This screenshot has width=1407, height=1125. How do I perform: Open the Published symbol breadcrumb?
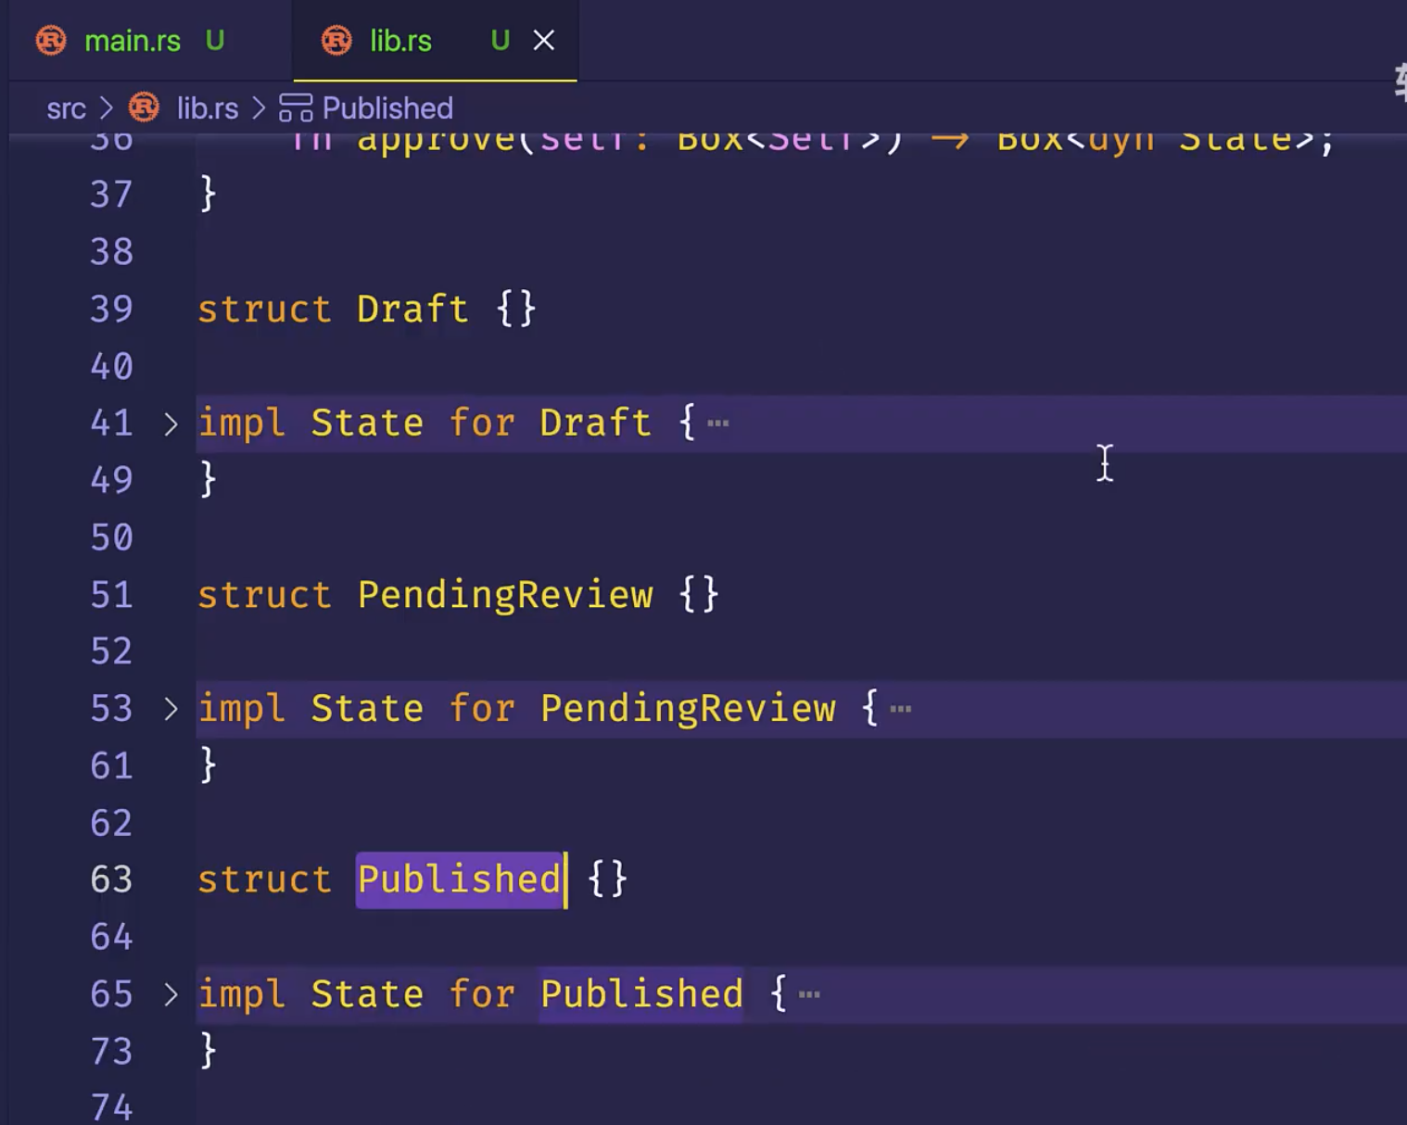(387, 108)
